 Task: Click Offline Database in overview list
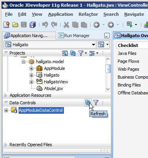tap(133, 93)
